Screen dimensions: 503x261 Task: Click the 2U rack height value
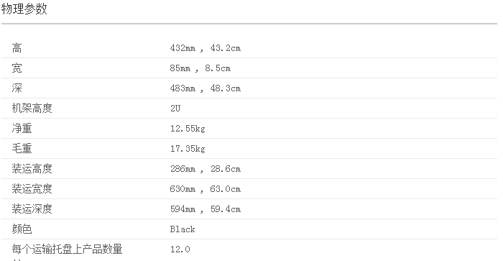click(175, 109)
